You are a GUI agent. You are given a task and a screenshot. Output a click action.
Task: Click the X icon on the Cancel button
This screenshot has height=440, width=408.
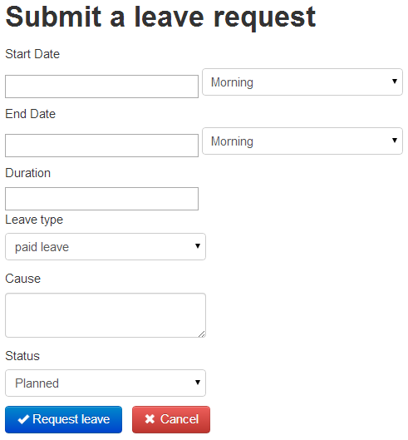coord(150,419)
